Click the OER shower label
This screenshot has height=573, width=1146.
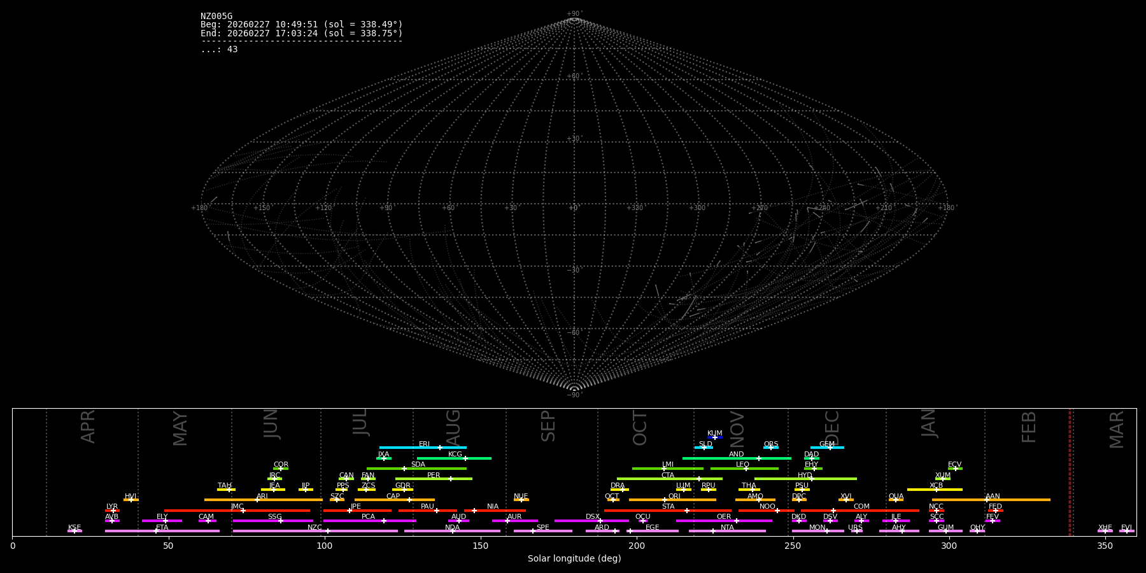(x=724, y=517)
